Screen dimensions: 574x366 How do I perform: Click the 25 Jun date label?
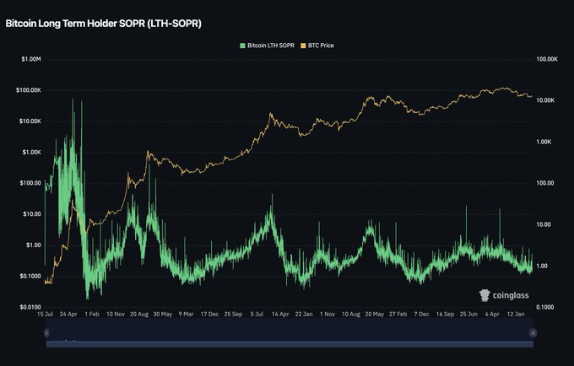point(468,314)
